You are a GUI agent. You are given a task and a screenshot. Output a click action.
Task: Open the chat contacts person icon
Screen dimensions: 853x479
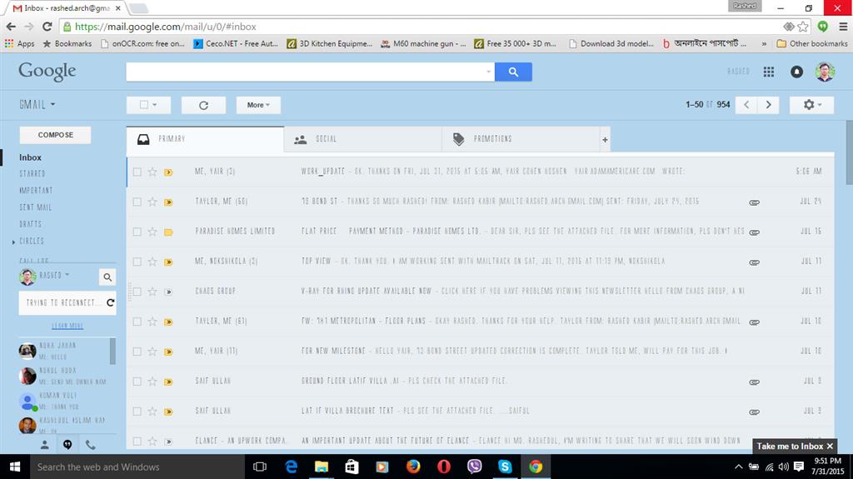(45, 445)
